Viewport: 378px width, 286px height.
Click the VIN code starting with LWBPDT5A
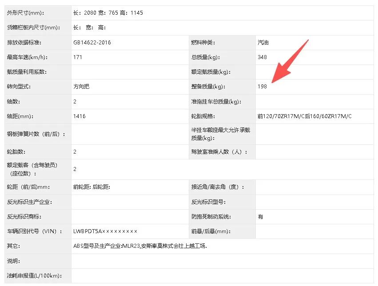click(x=105, y=231)
